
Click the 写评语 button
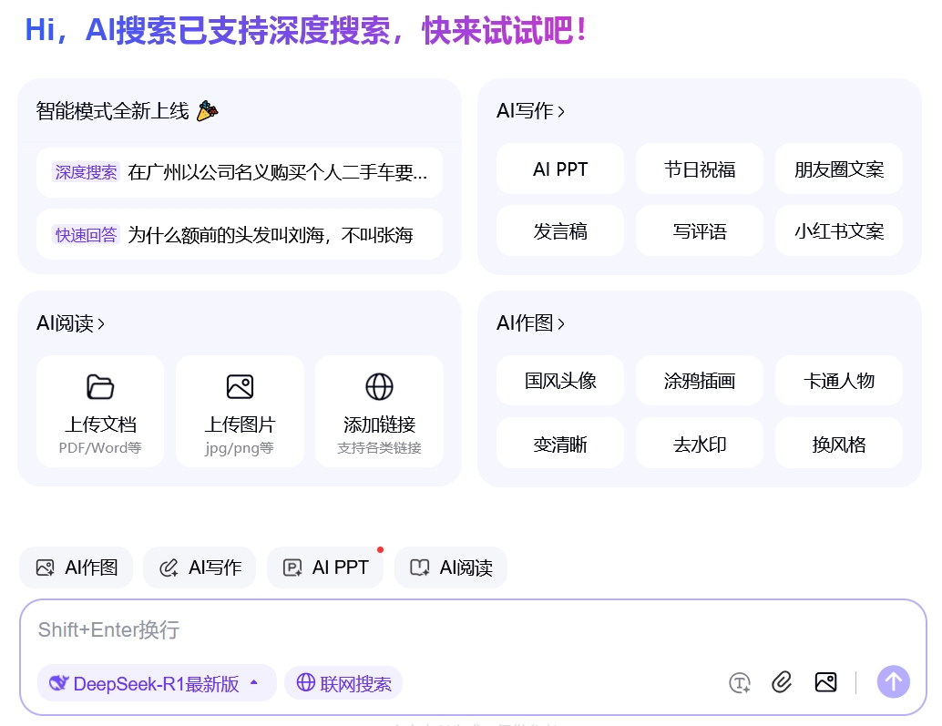tap(700, 230)
